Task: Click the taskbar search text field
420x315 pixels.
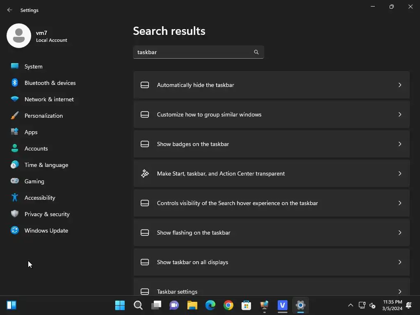Action: click(199, 52)
